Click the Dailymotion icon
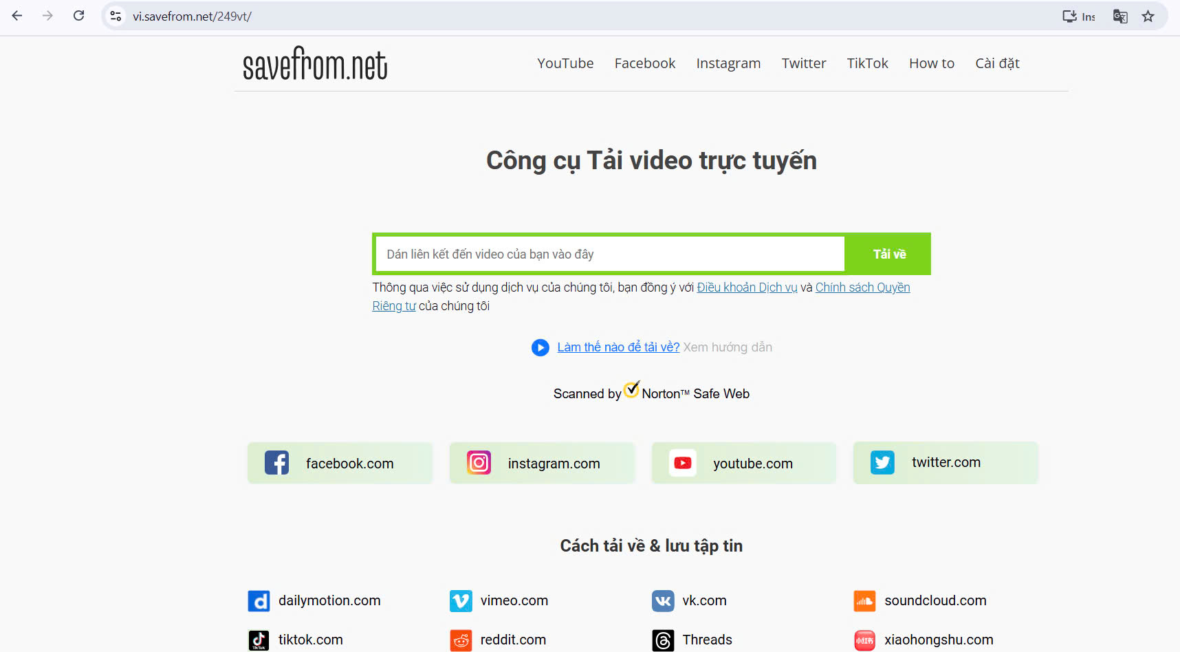This screenshot has height=652, width=1180. (x=259, y=601)
